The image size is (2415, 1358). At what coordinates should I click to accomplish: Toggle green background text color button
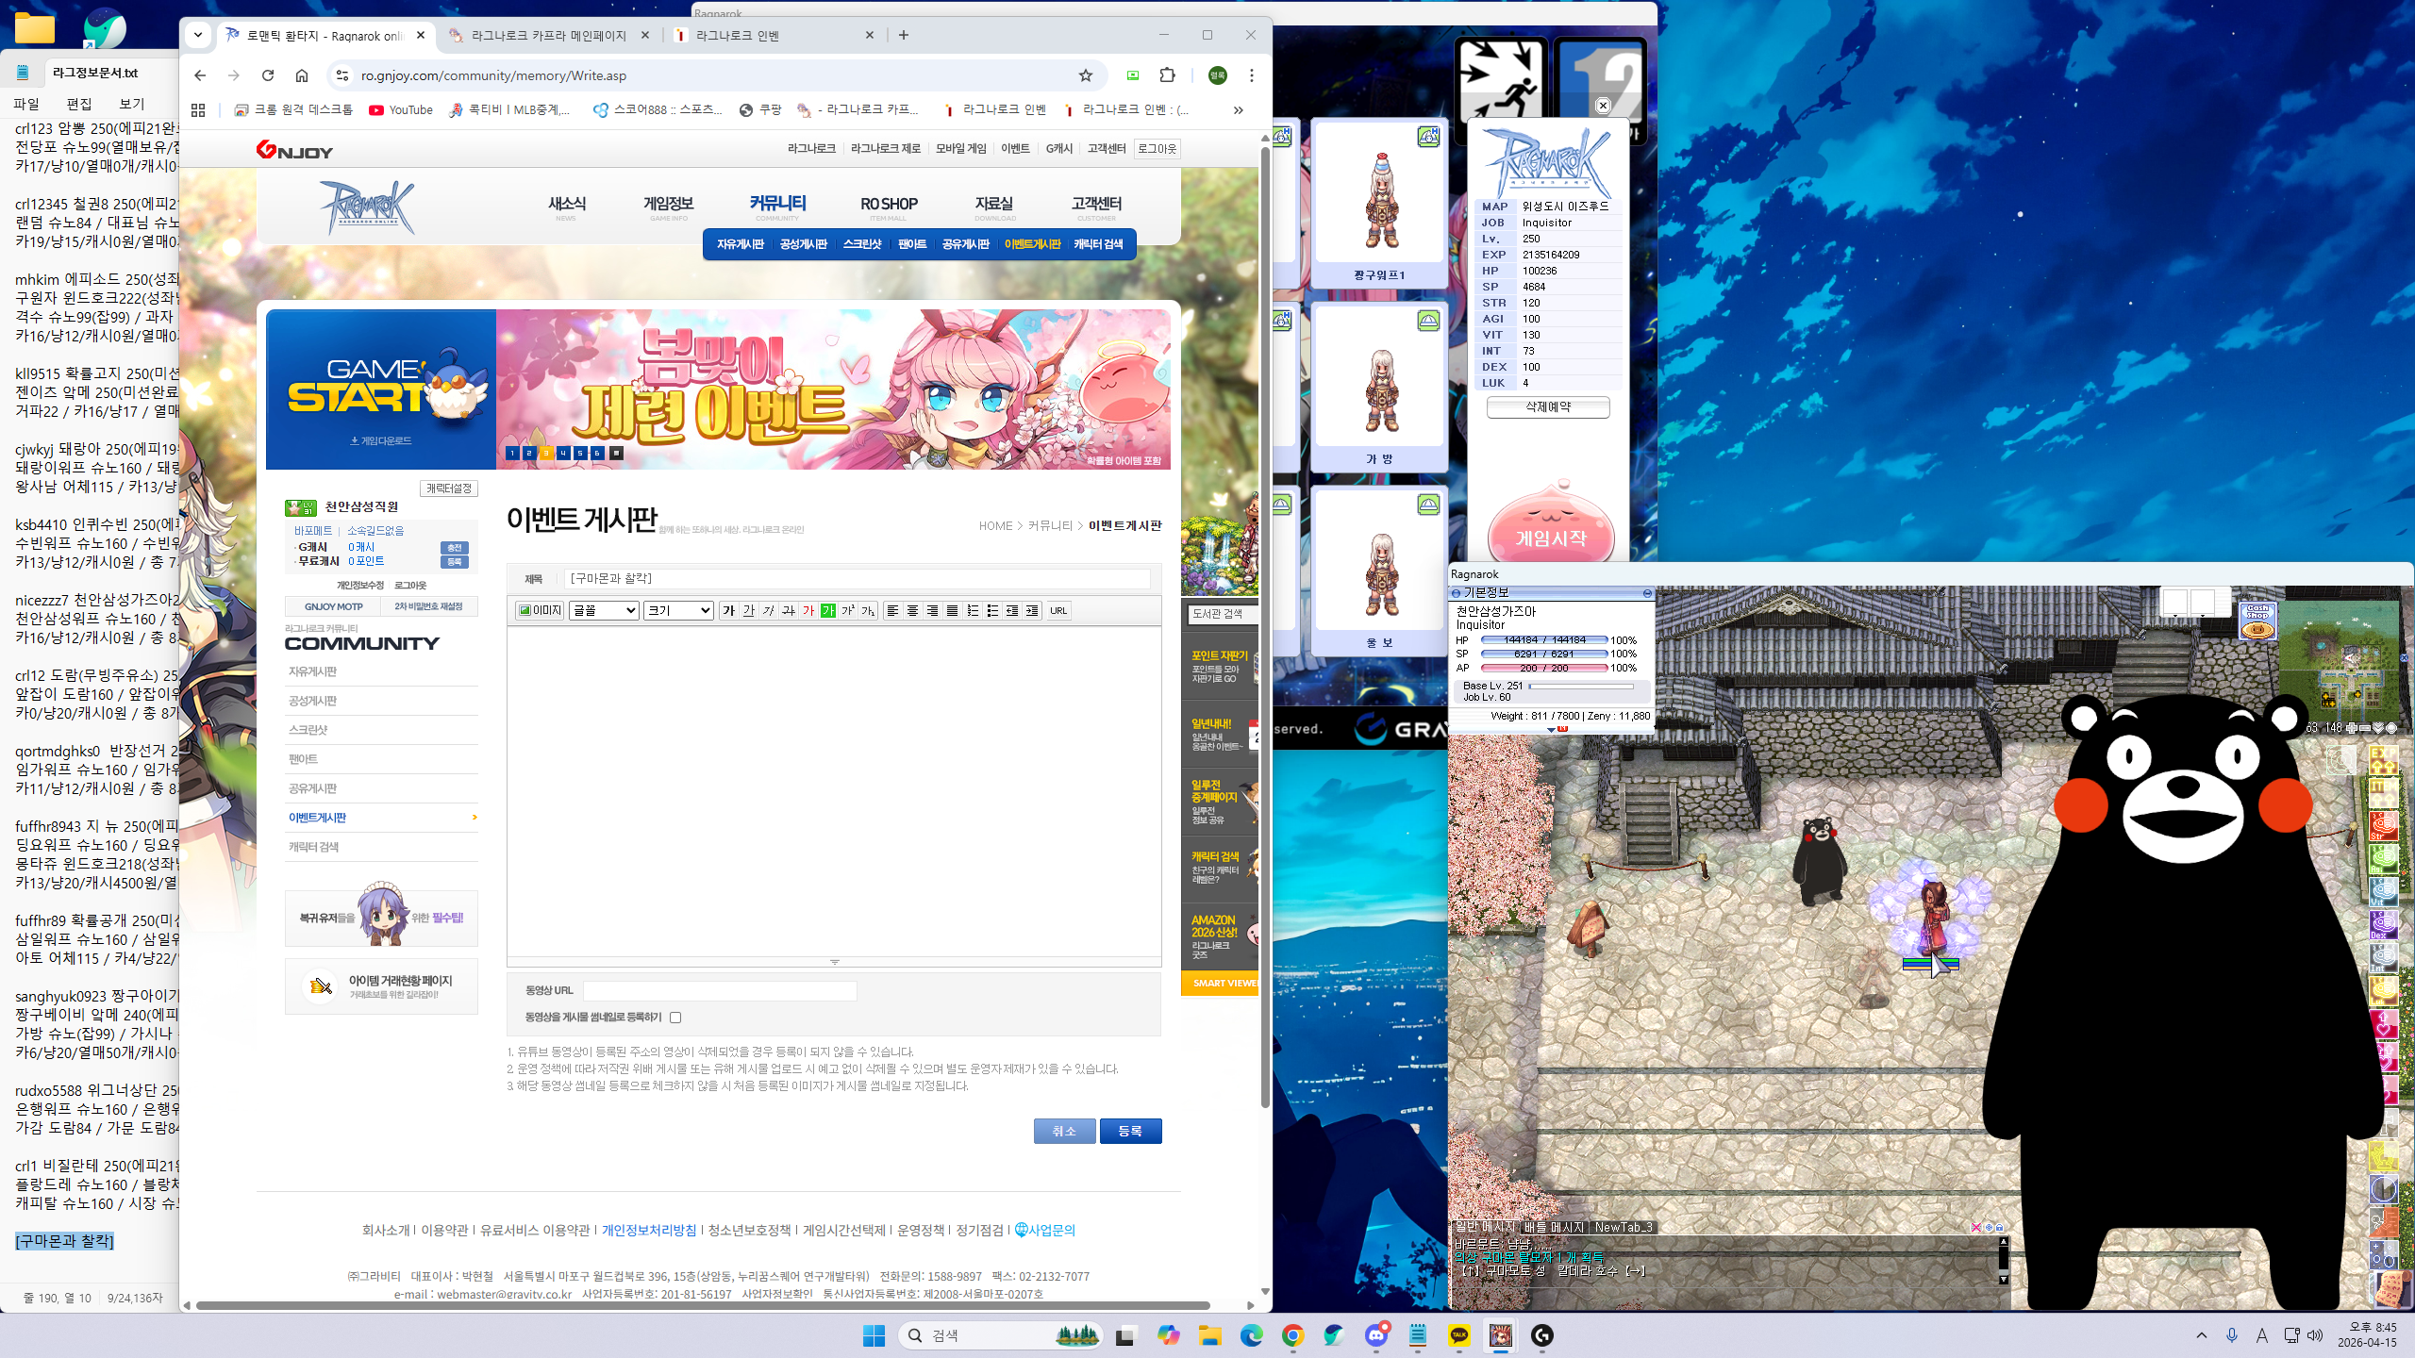click(828, 610)
